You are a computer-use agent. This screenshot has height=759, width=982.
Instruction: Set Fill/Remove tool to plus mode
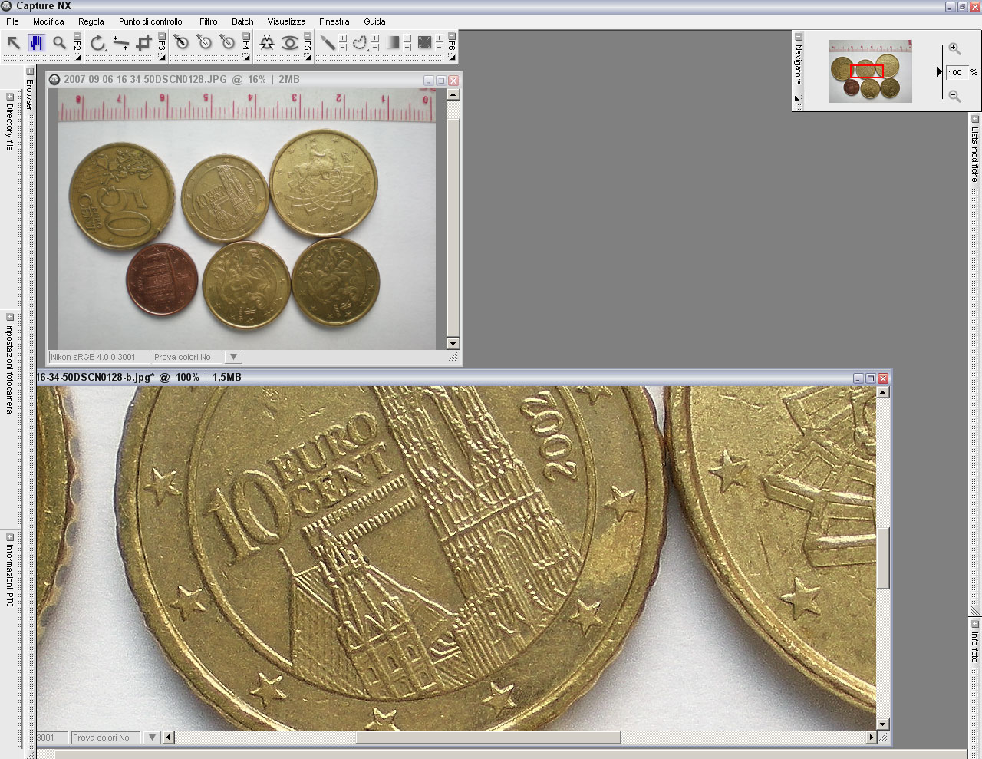[x=440, y=38]
